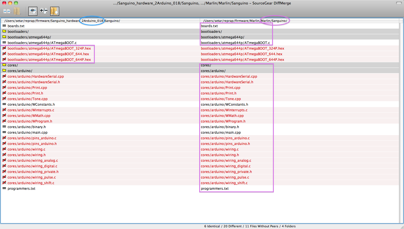The width and height of the screenshot is (404, 229).
Task: Toggle showing equal files in toolbar
Action: pos(33,11)
